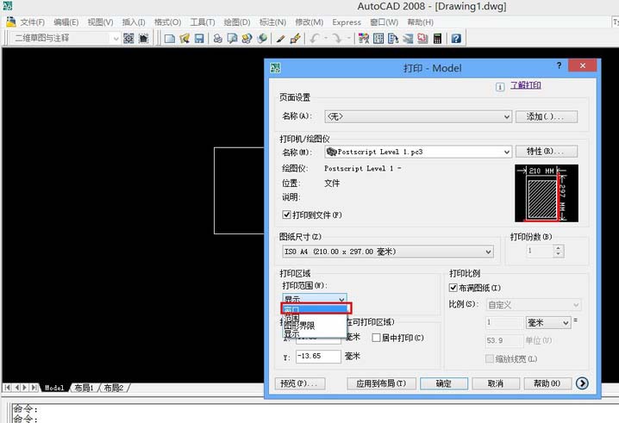
Task: Click the Help question mark toolbar icon
Action: (456, 38)
